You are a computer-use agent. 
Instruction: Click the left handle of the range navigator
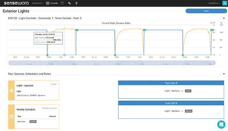[9, 63]
